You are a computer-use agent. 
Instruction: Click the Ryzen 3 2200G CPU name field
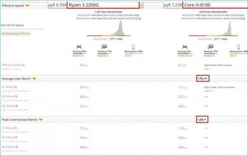pyautogui.click(x=103, y=5)
